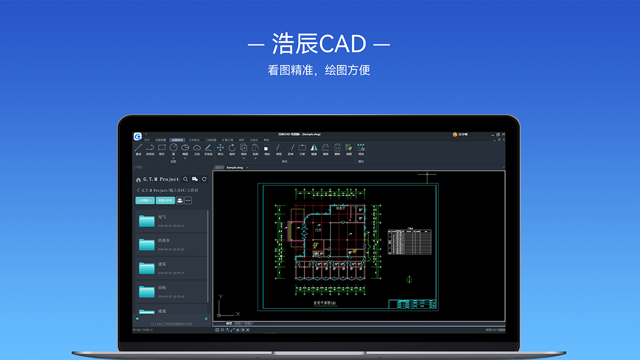Click the speaker icon at panel bottom
The image size is (640, 360).
137,318
